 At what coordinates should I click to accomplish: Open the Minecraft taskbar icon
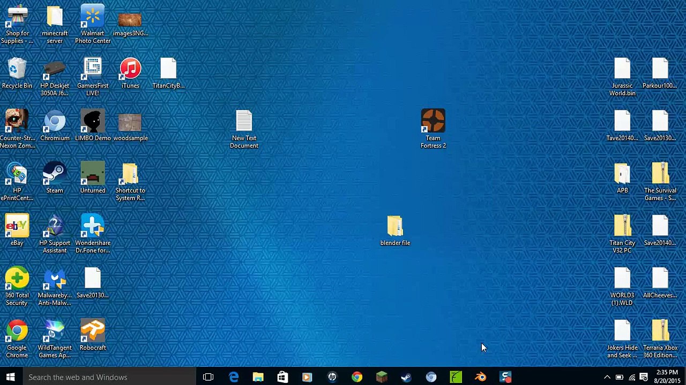point(382,377)
